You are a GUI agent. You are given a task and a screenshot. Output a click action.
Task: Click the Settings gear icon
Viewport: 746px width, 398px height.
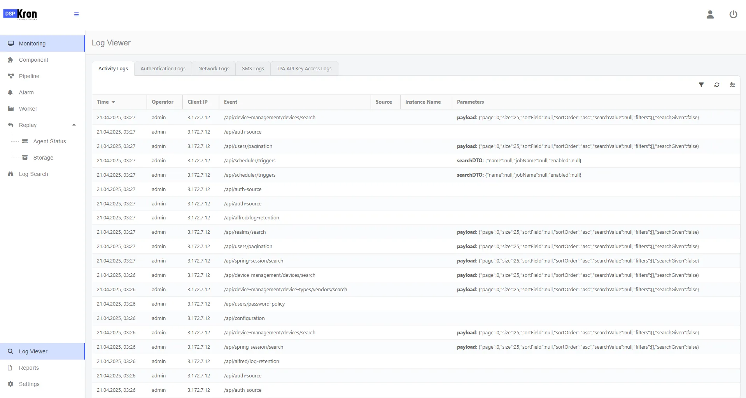point(11,384)
